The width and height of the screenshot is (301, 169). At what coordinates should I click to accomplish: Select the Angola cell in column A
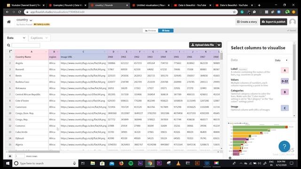[32, 63]
